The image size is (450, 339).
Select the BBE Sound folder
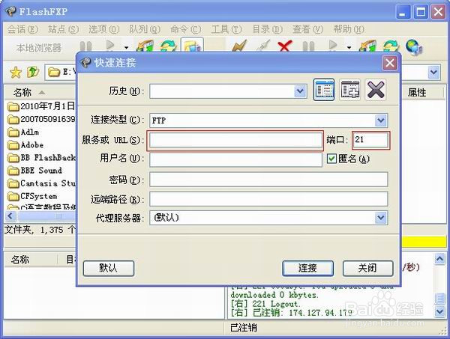[x=34, y=171]
